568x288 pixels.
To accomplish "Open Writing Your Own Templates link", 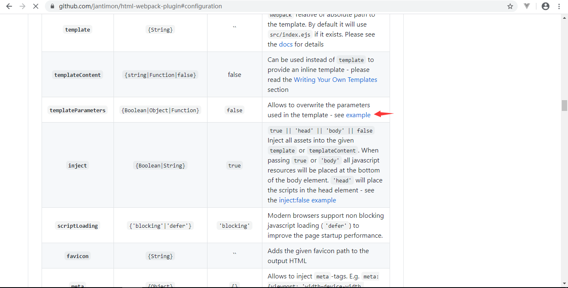I will click(x=336, y=79).
